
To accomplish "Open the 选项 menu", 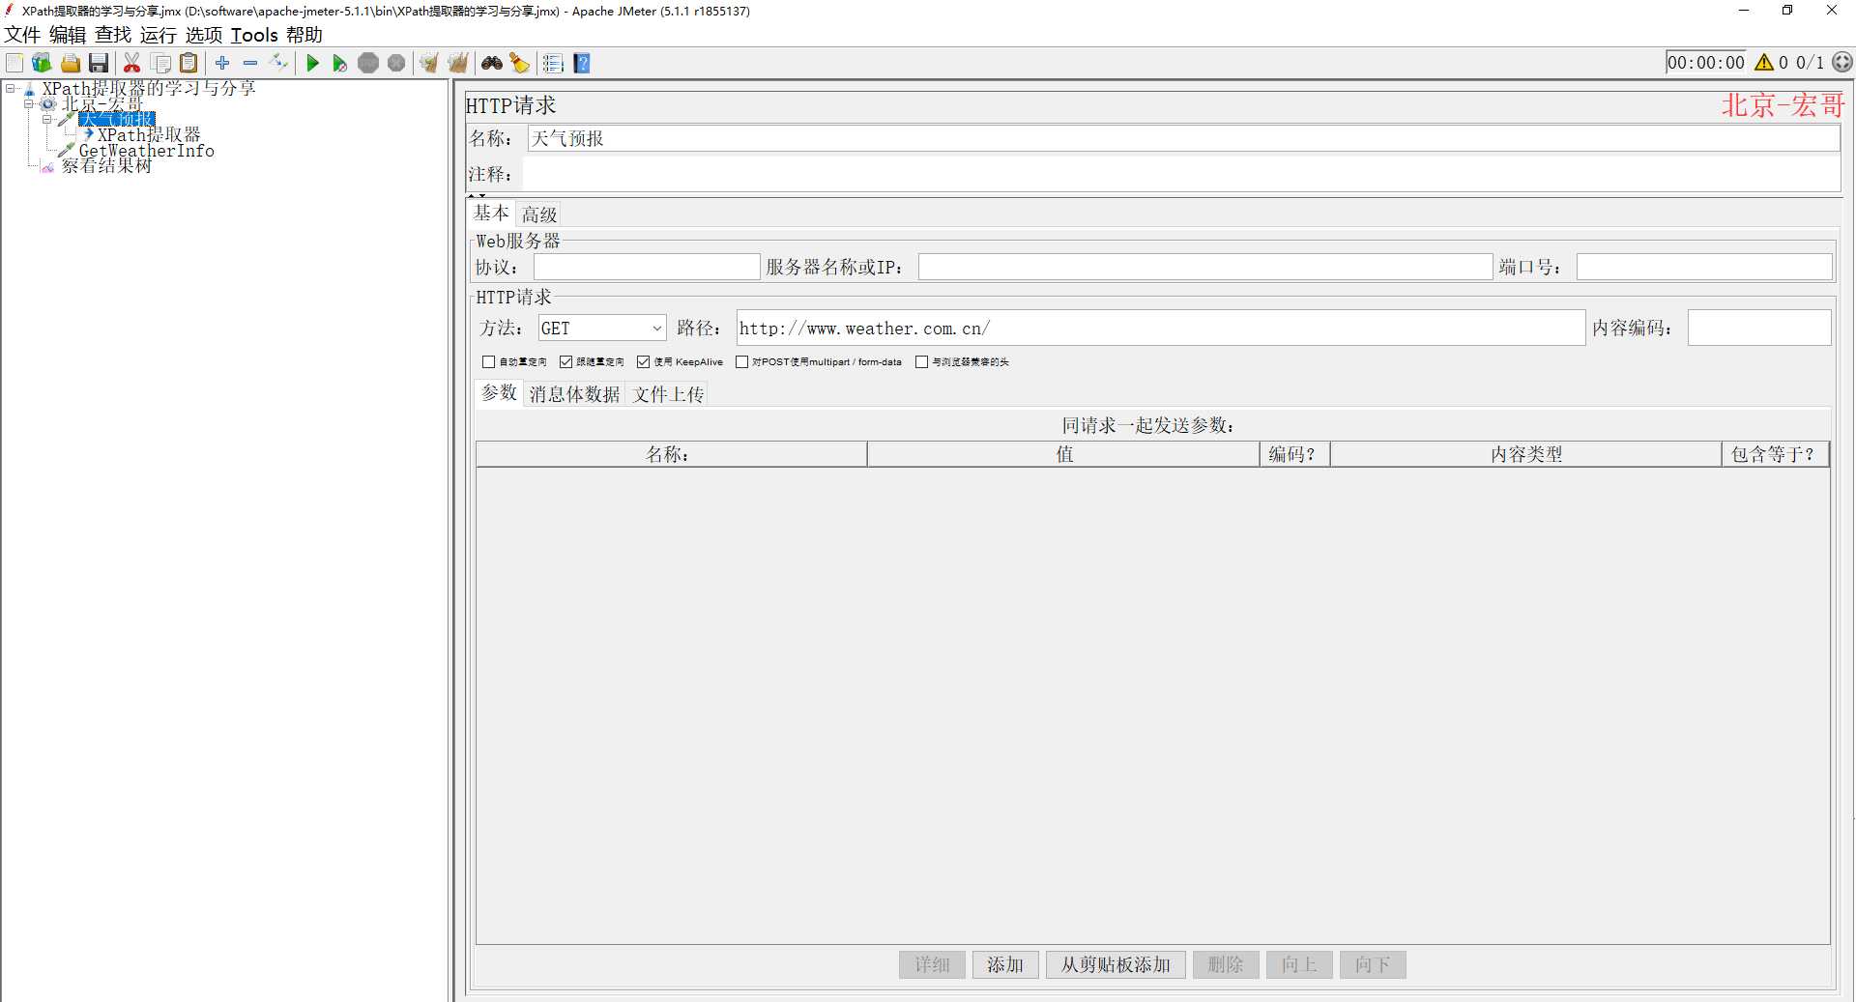I will 204,35.
